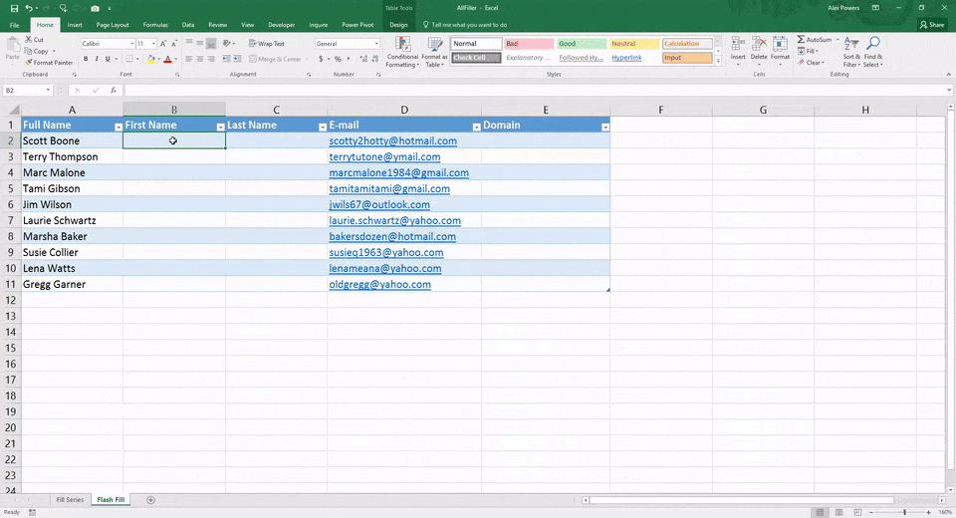Screen dimensions: 956x518
Task: Click the Format Painter tool
Action: pyautogui.click(x=50, y=62)
